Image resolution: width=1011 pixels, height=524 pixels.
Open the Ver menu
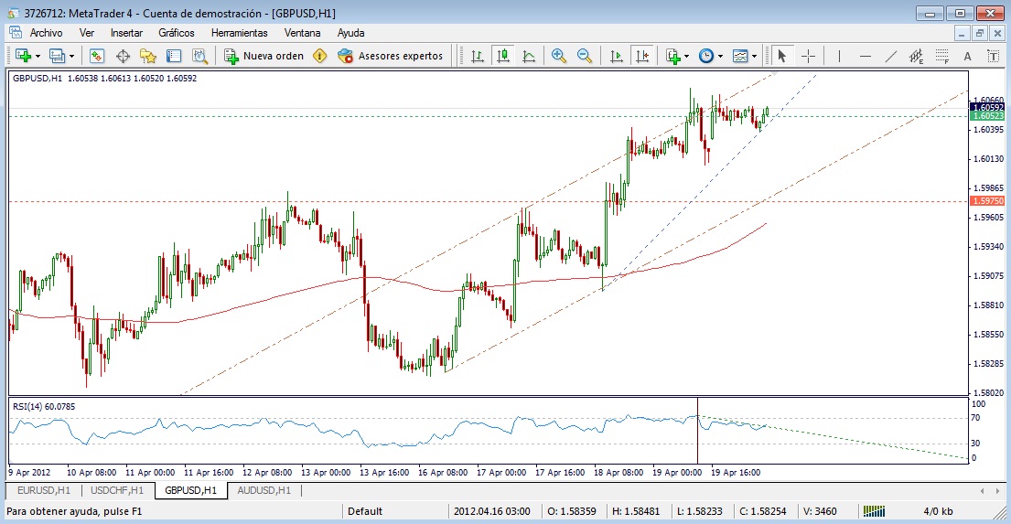click(x=86, y=33)
